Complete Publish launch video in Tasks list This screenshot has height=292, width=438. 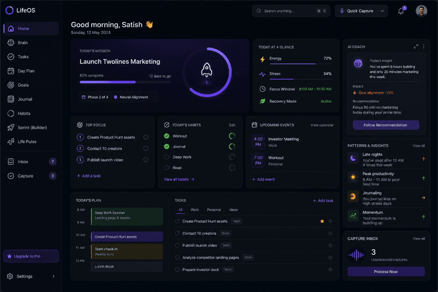coord(177,245)
